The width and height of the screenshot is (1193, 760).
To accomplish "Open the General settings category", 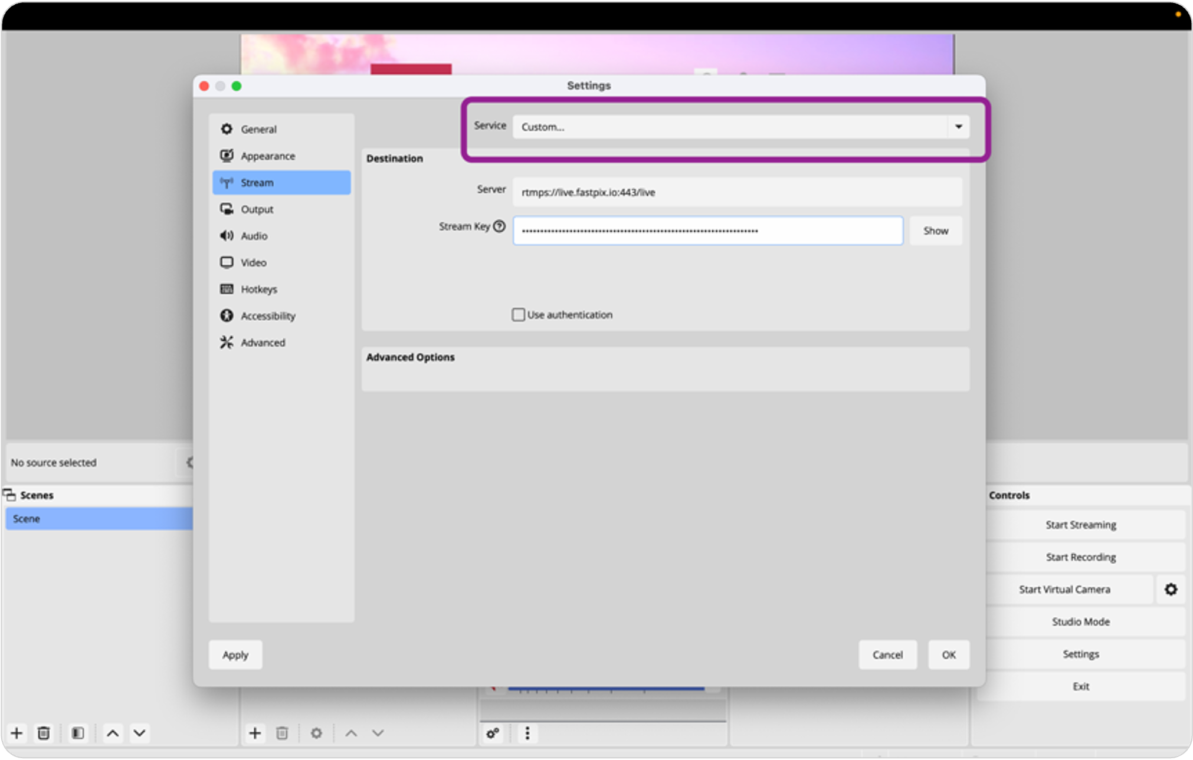I will click(281, 129).
